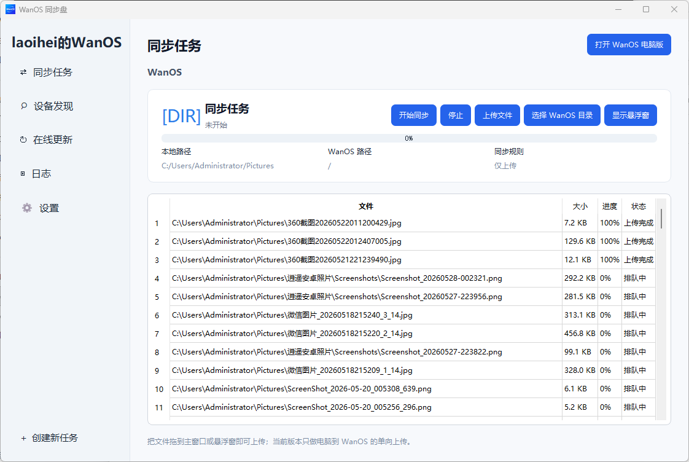The image size is (689, 462).
Task: Click the 显示悬浮窗 button
Action: click(x=631, y=115)
